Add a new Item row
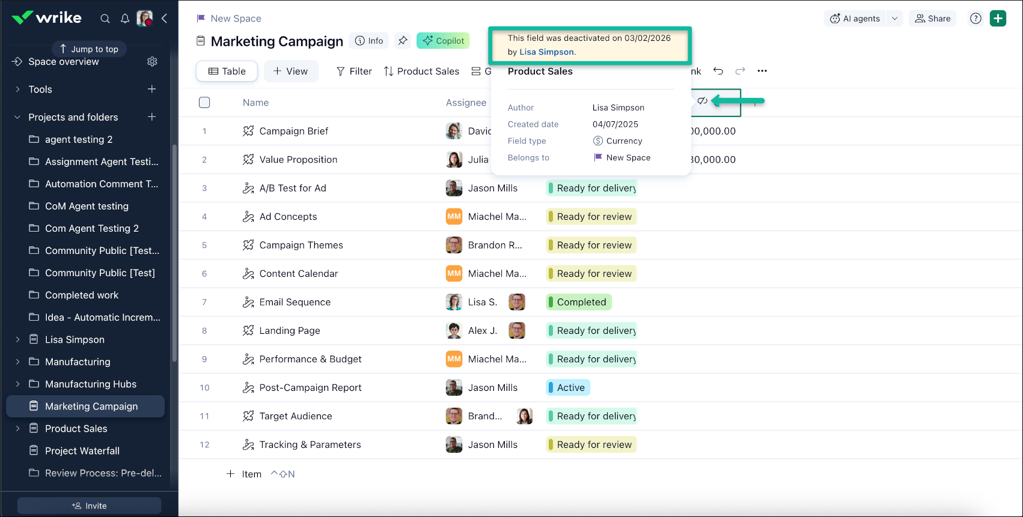 pos(244,474)
